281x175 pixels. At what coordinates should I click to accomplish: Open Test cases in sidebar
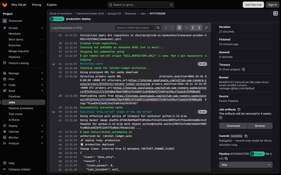tap(16, 114)
